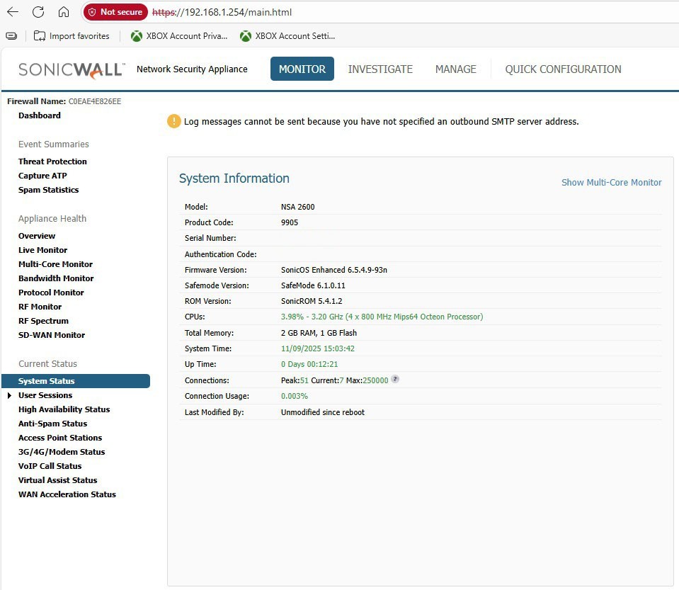Open High Availability Status
679x590 pixels.
click(64, 409)
